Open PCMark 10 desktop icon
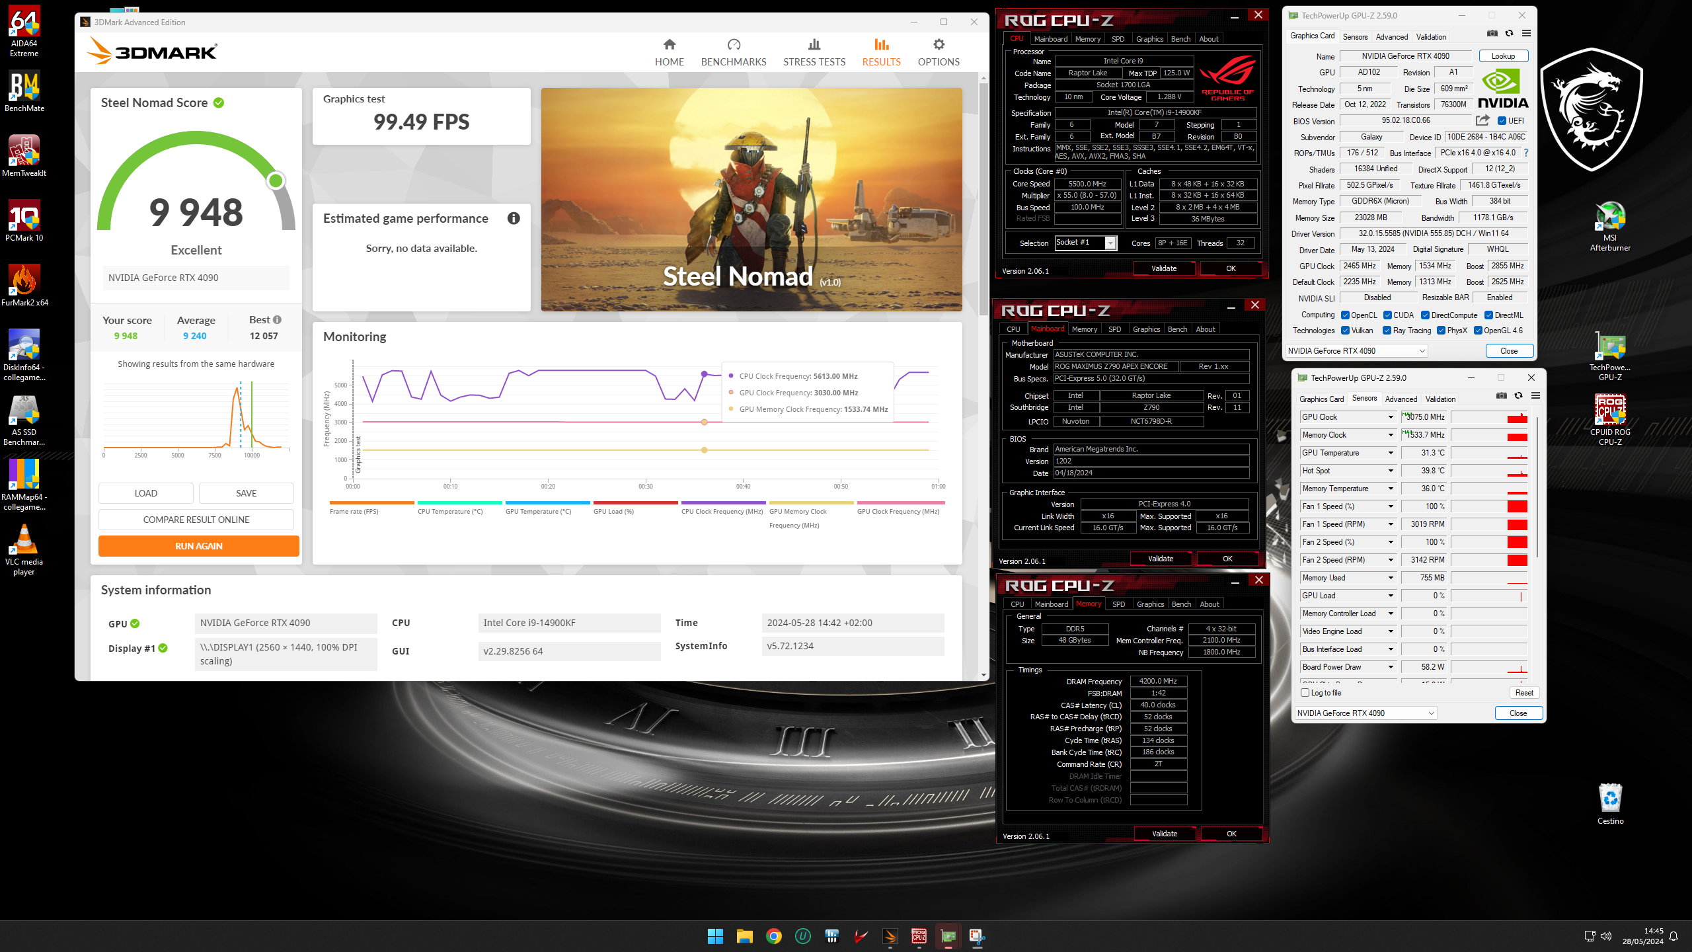The height and width of the screenshot is (952, 1692). 24,220
